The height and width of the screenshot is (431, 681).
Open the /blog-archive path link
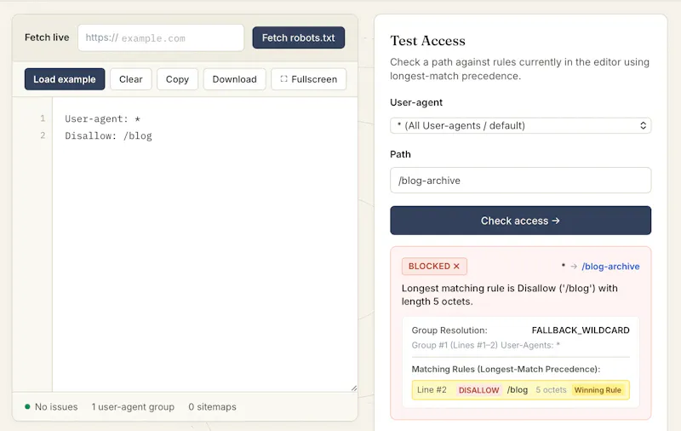610,267
